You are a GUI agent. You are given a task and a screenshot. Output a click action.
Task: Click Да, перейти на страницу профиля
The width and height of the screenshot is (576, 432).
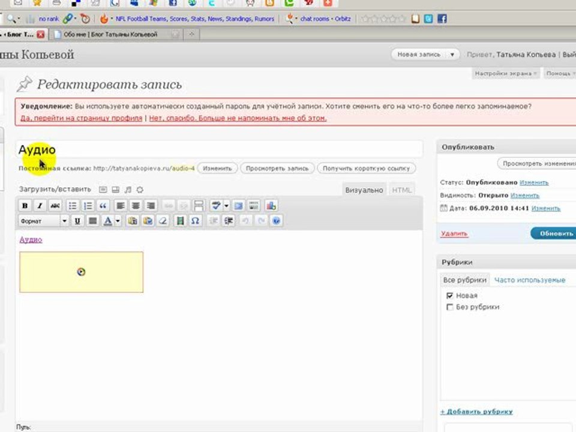pos(81,118)
